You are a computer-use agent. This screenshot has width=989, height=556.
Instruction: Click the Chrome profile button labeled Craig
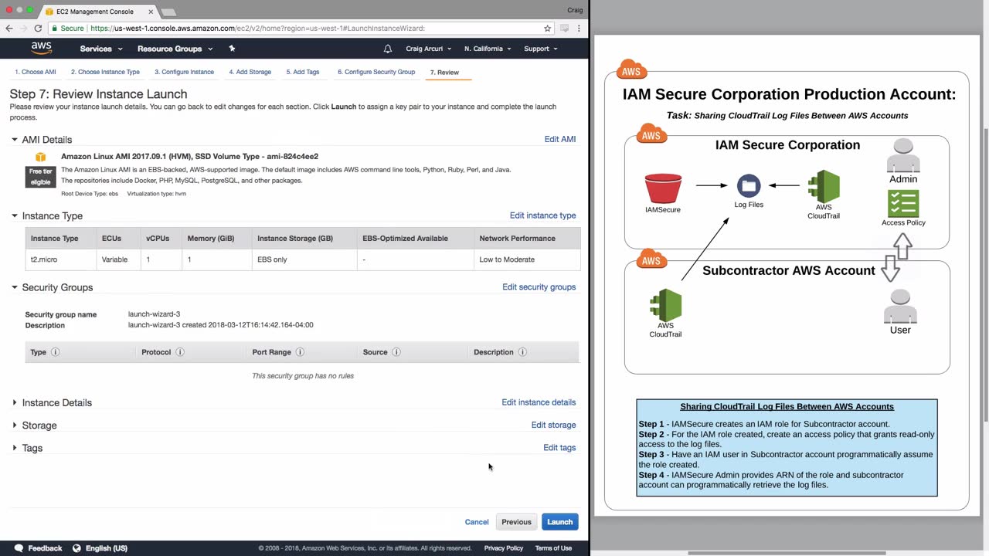tap(575, 10)
